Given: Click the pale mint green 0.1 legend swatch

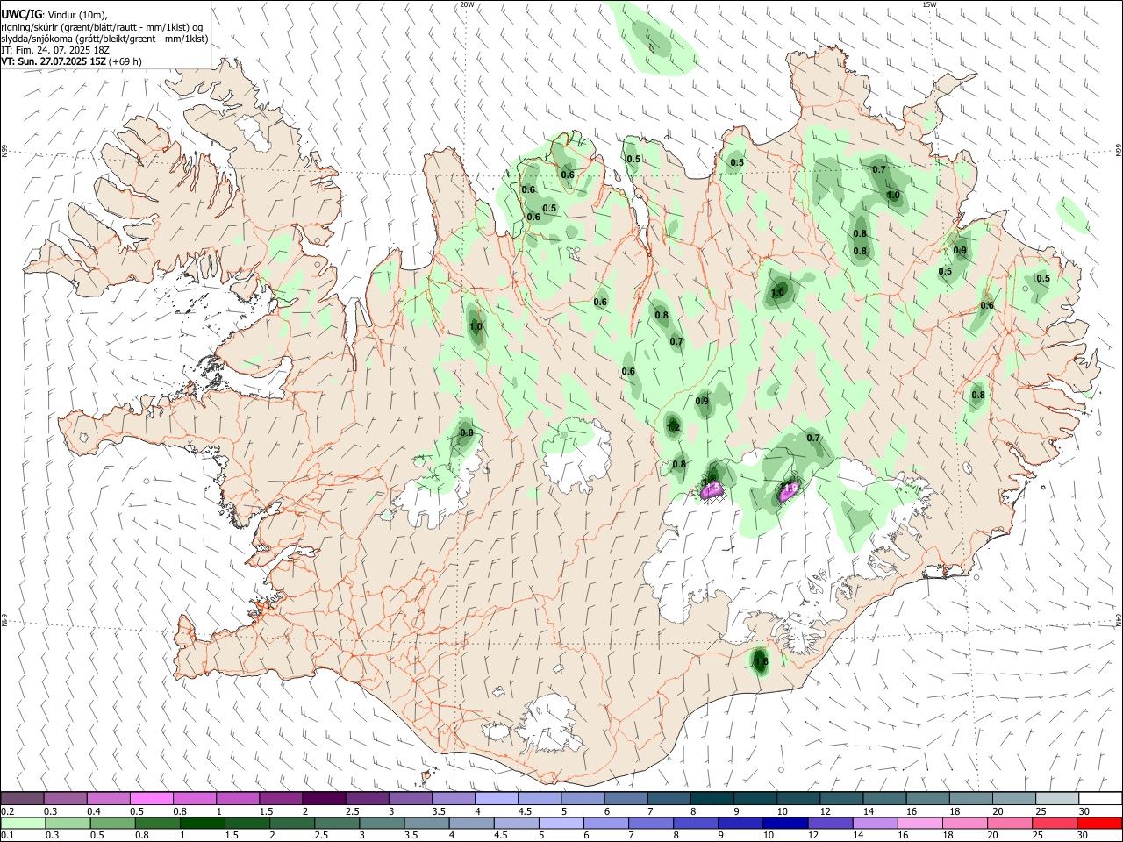Looking at the screenshot, I should pyautogui.click(x=23, y=823).
